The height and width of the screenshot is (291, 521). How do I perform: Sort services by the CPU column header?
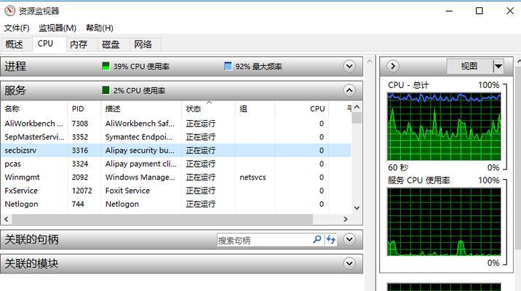click(x=302, y=108)
